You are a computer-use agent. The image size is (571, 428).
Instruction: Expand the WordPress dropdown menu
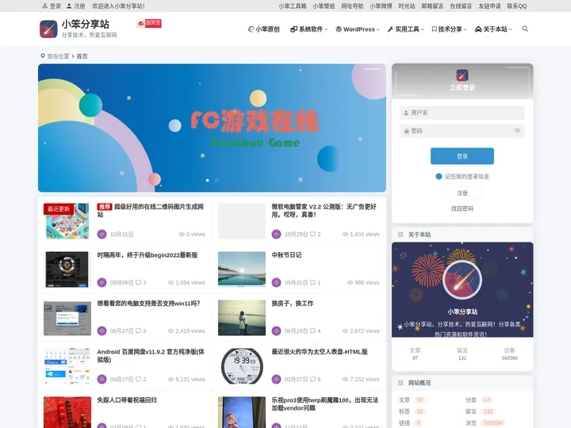[x=358, y=29]
